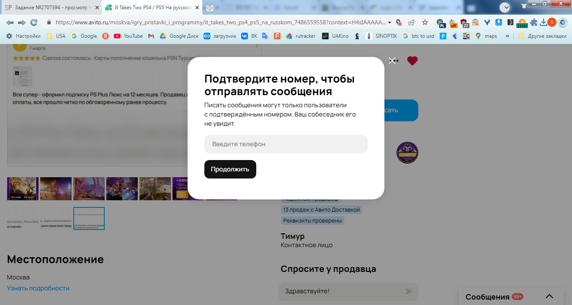Viewport: 572px width, 305px height.
Task: Open the orange F bookmark icon
Action: [277, 36]
